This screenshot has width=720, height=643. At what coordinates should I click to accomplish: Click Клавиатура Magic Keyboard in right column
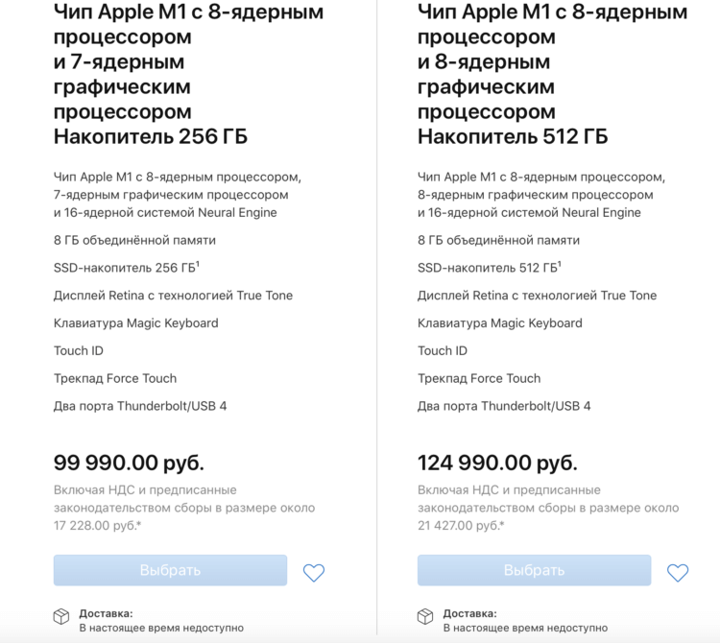(x=499, y=323)
